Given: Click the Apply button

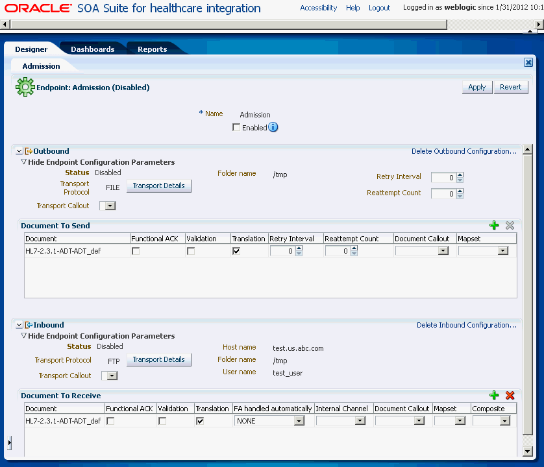Looking at the screenshot, I should pos(477,87).
